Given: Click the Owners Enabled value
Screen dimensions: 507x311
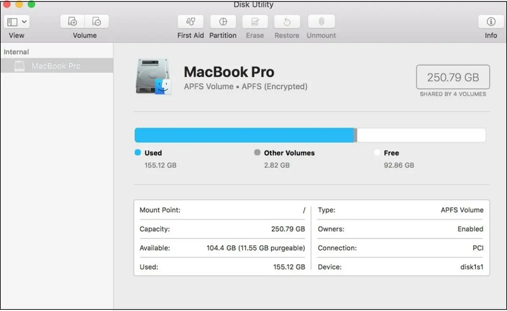Looking at the screenshot, I should tap(470, 229).
